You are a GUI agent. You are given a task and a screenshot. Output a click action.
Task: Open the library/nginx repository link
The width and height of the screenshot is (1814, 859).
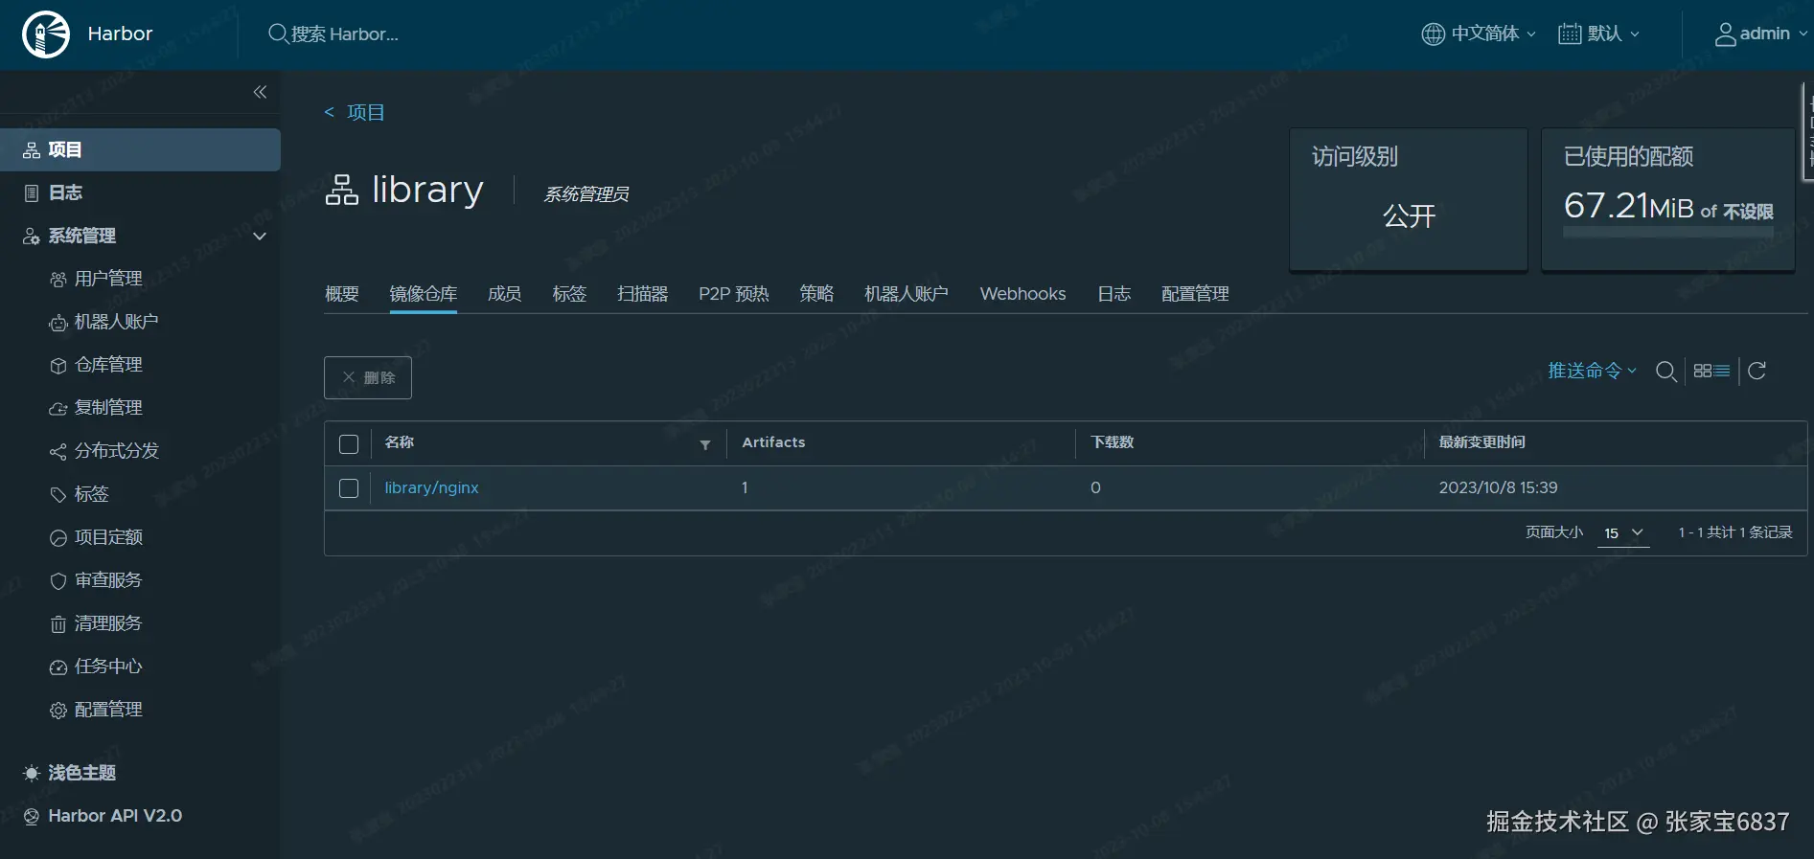(x=431, y=487)
